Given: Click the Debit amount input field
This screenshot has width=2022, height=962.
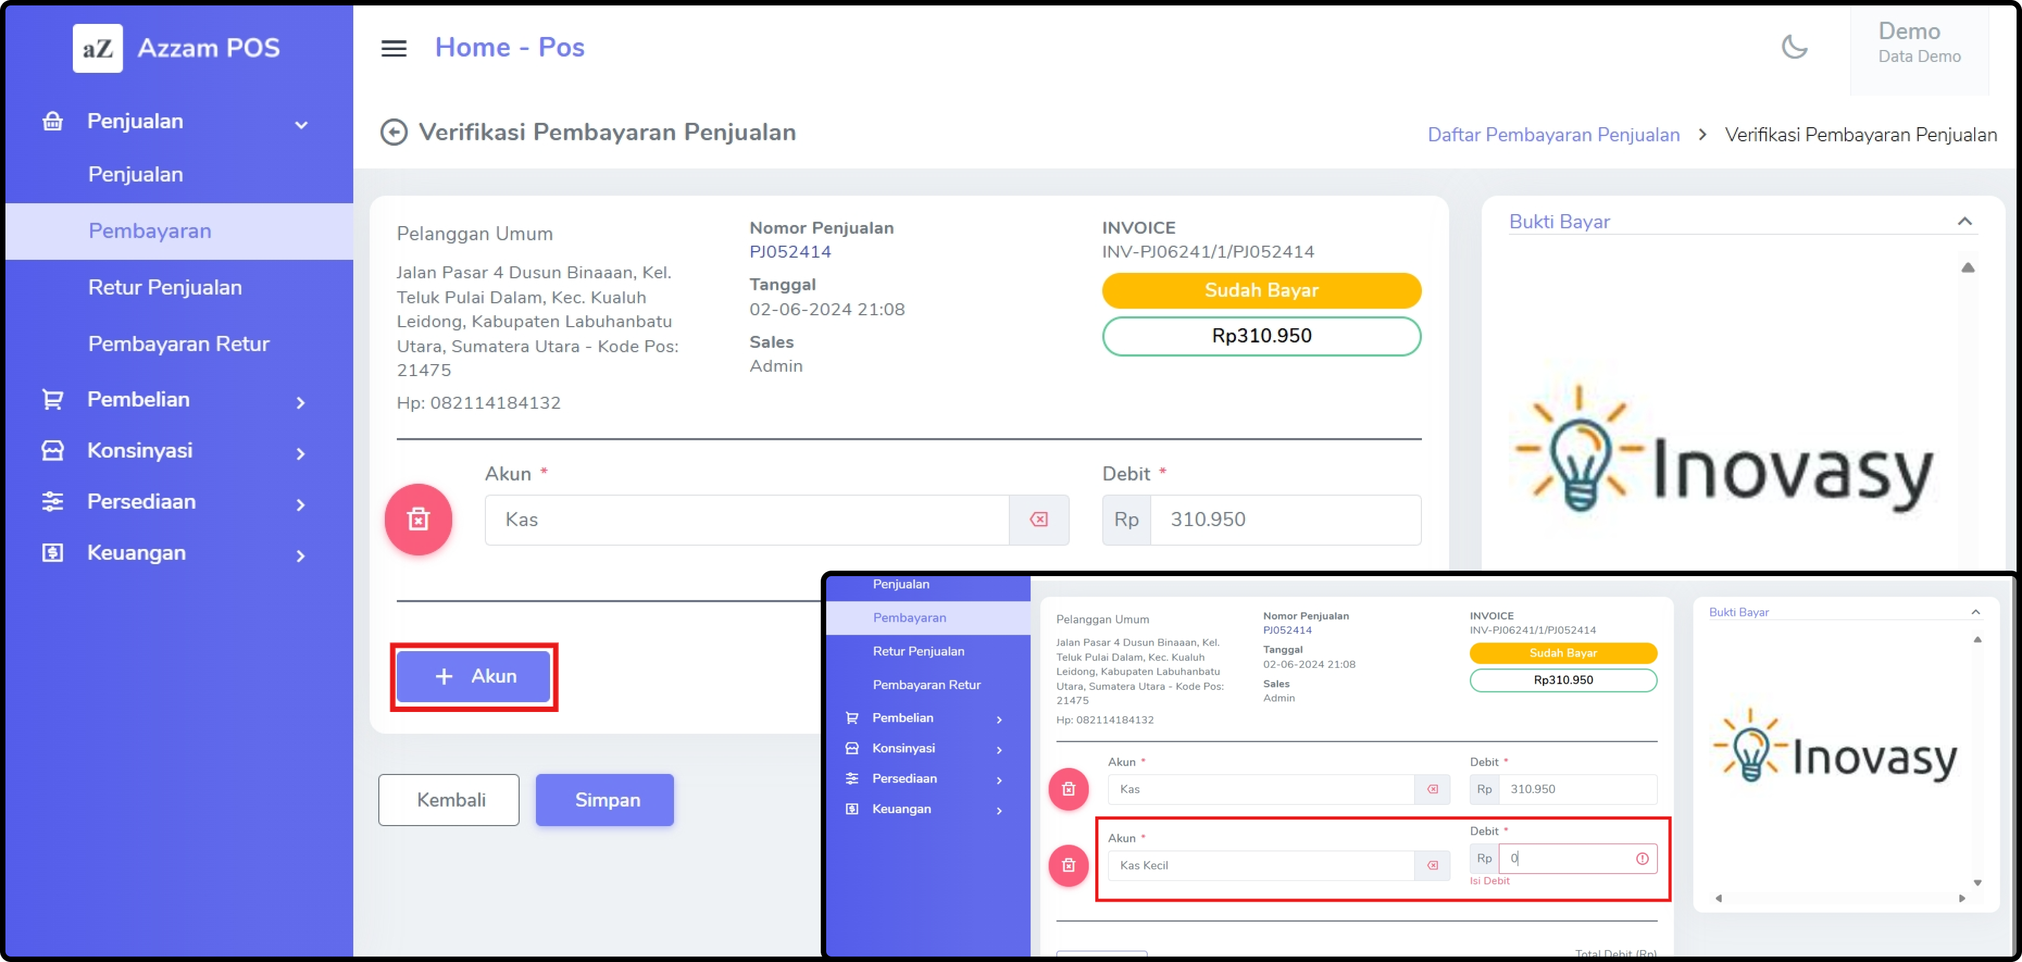Looking at the screenshot, I should [1284, 520].
